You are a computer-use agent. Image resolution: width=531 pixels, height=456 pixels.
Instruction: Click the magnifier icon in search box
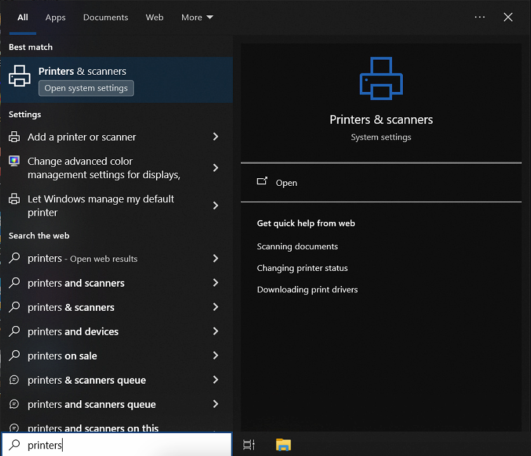coord(14,445)
